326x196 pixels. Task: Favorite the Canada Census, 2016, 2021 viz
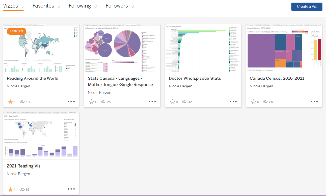[x=253, y=102]
